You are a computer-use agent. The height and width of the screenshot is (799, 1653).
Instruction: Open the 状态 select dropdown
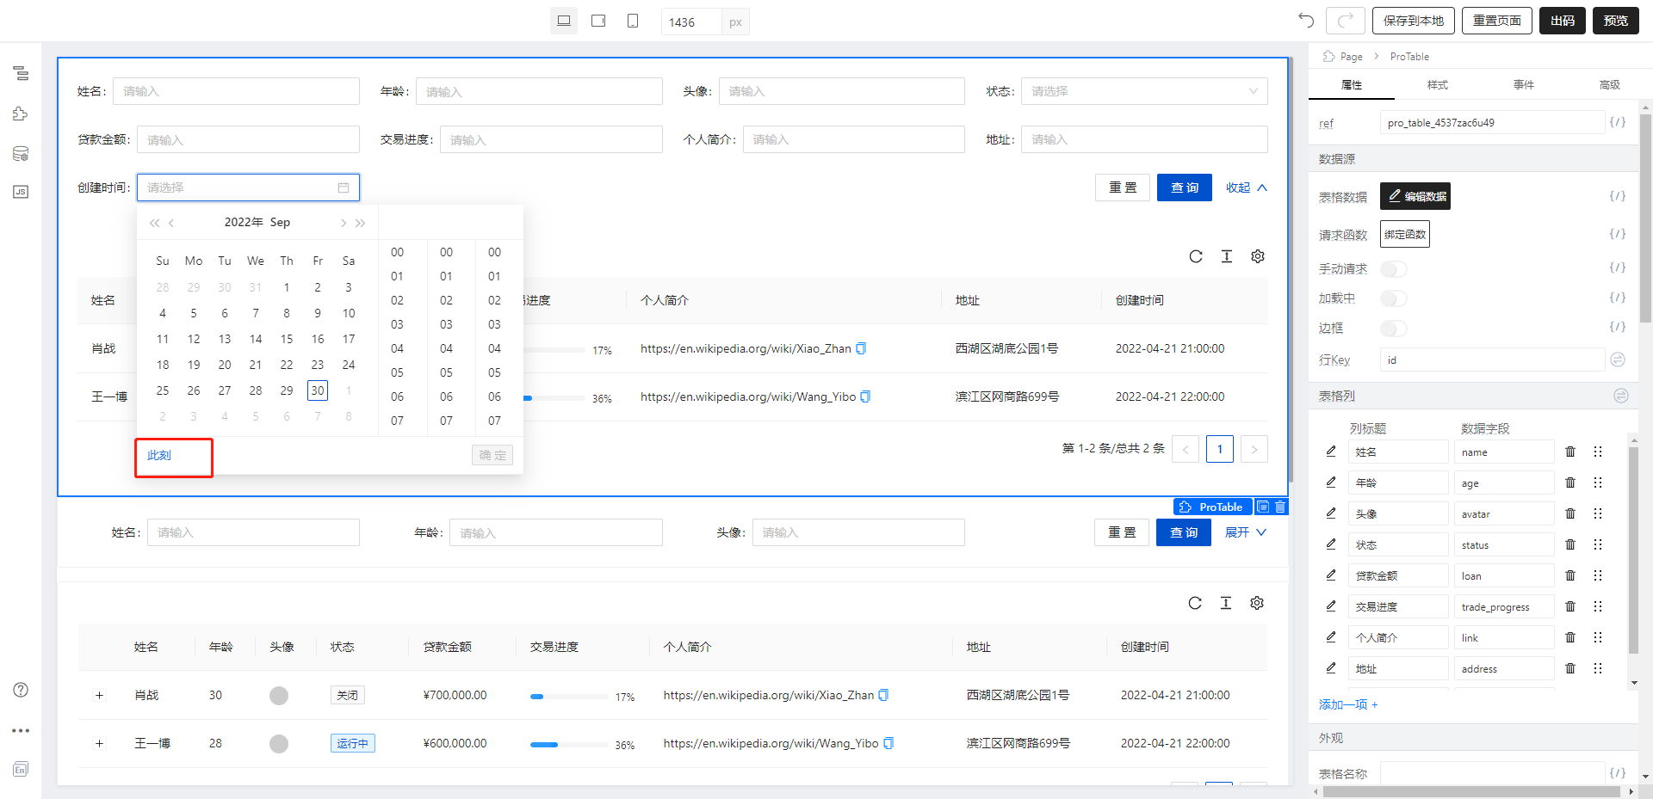click(1143, 91)
